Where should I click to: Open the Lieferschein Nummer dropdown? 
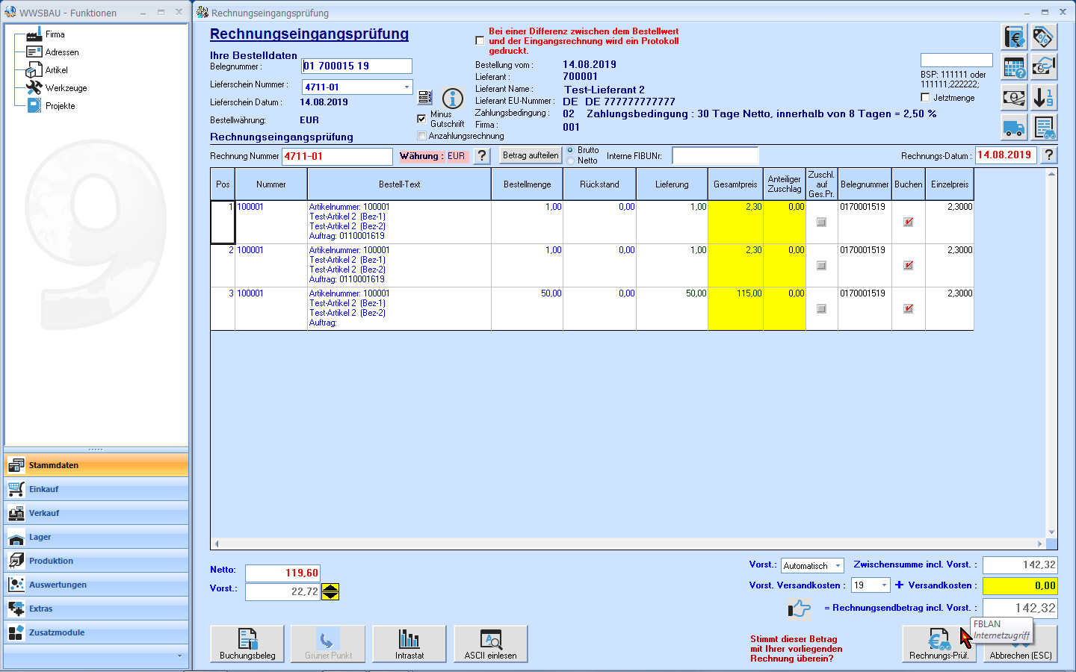click(406, 87)
